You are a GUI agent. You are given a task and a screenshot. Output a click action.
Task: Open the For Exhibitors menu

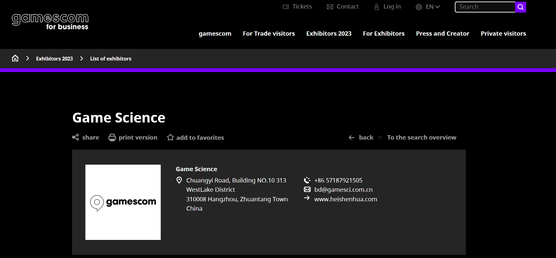384,33
